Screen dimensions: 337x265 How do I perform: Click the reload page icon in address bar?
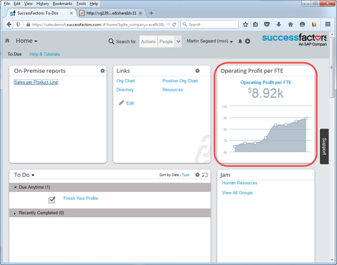174,24
